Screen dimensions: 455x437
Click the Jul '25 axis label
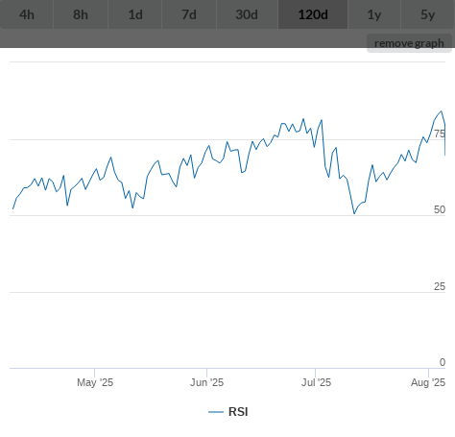click(x=316, y=382)
